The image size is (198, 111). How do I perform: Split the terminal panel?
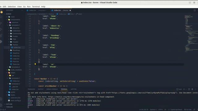tap(189, 89)
